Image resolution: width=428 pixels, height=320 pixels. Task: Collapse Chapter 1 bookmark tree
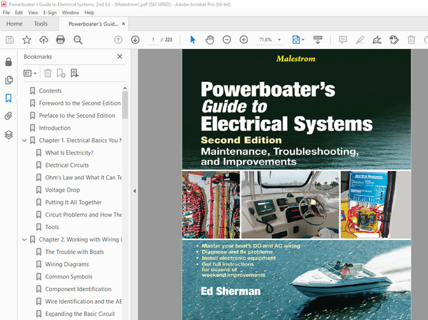pos(24,141)
